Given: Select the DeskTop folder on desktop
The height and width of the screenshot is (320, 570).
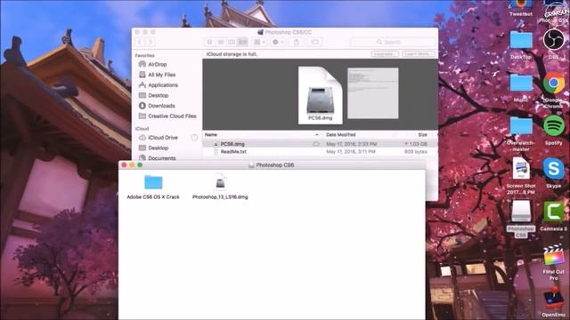Looking at the screenshot, I should click(x=521, y=44).
